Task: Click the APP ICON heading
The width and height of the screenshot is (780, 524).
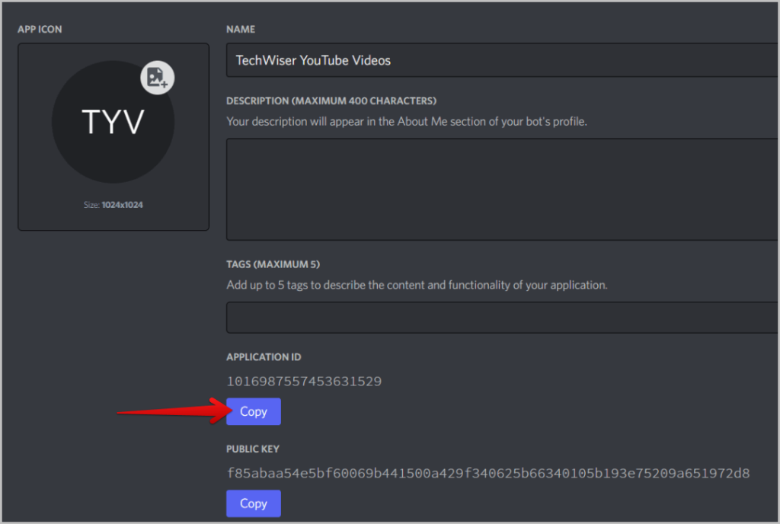Action: tap(40, 30)
